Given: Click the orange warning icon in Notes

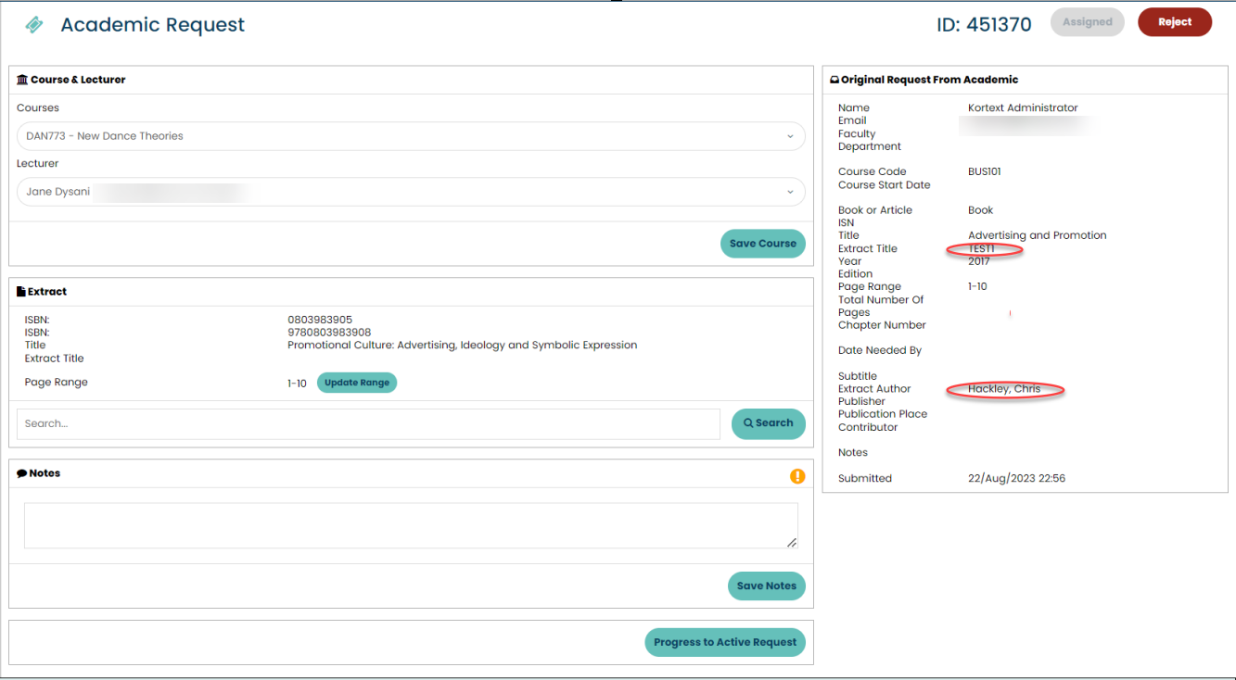Looking at the screenshot, I should tap(797, 476).
